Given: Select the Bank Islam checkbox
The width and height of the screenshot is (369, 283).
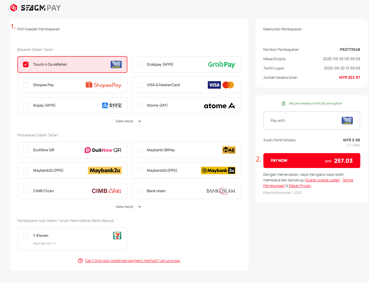Looking at the screenshot, I should [x=139, y=191].
